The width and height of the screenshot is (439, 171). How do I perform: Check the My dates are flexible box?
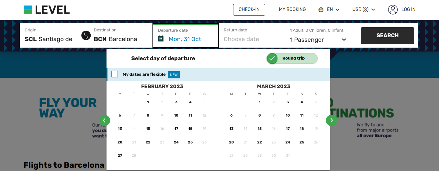[115, 74]
